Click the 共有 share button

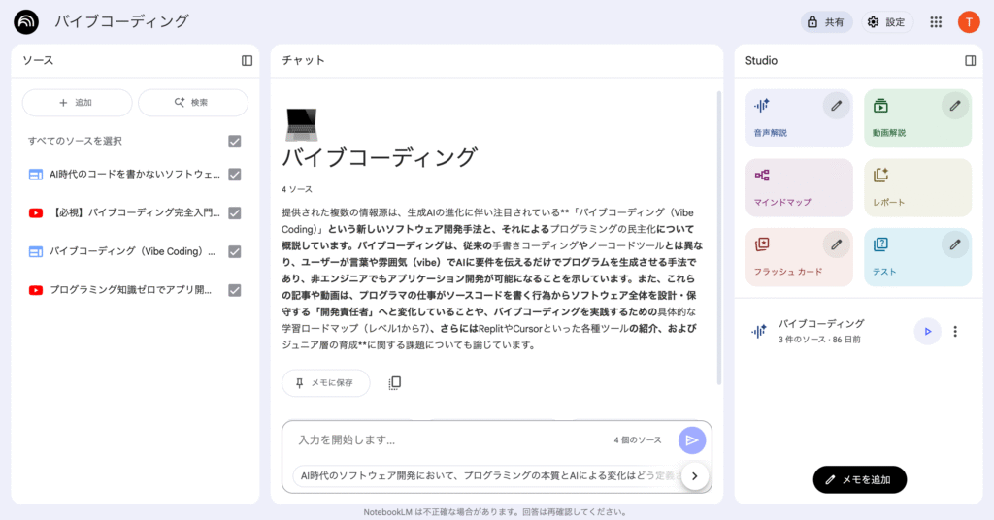[x=826, y=22]
